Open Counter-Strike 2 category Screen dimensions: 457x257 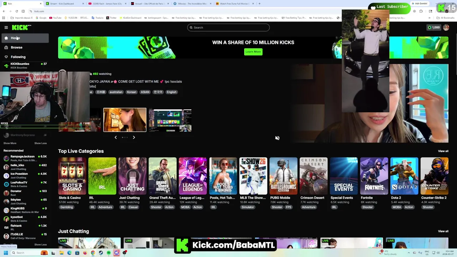[x=434, y=176]
